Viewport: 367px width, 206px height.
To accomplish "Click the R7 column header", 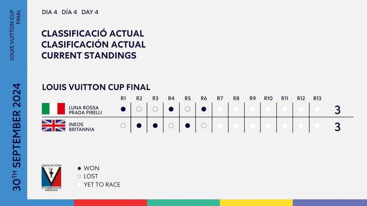I will click(x=220, y=98).
